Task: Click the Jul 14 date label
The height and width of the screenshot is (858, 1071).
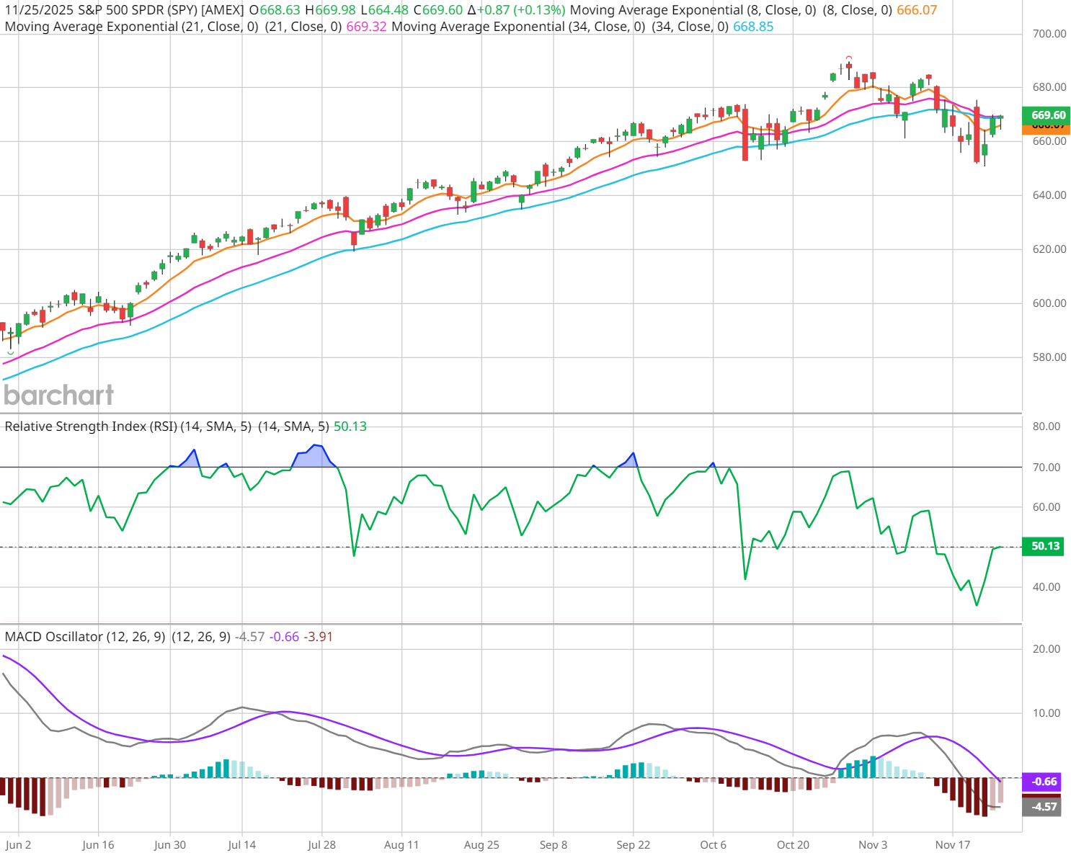Action: pos(241,845)
